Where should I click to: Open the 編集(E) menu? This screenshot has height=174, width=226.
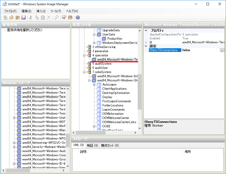click(26, 11)
